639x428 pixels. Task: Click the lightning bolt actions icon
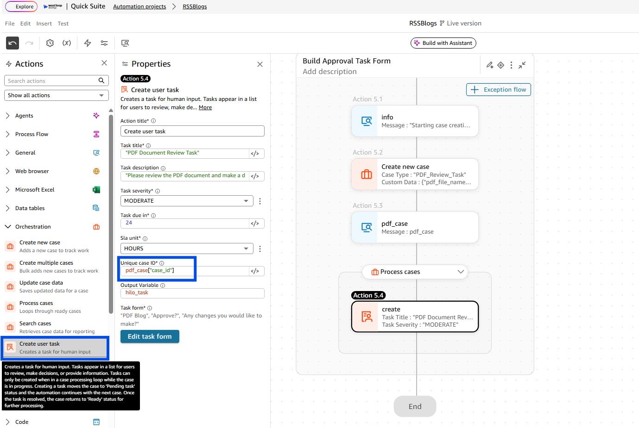[x=88, y=43]
